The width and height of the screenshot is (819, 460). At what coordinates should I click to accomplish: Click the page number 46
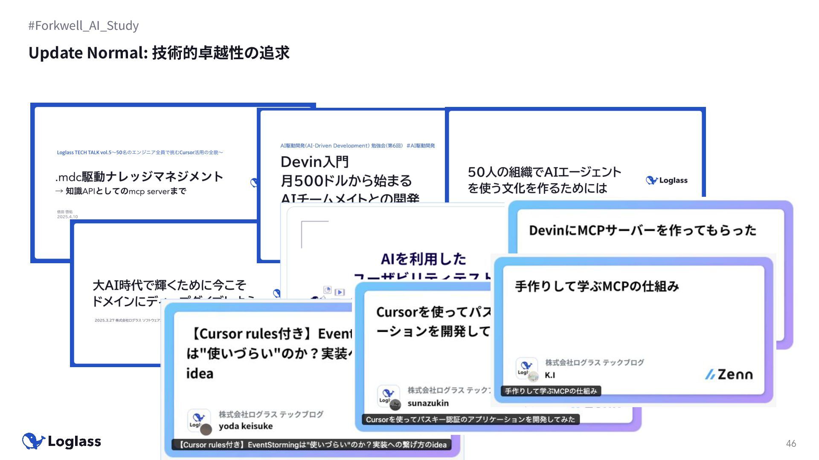coord(791,443)
